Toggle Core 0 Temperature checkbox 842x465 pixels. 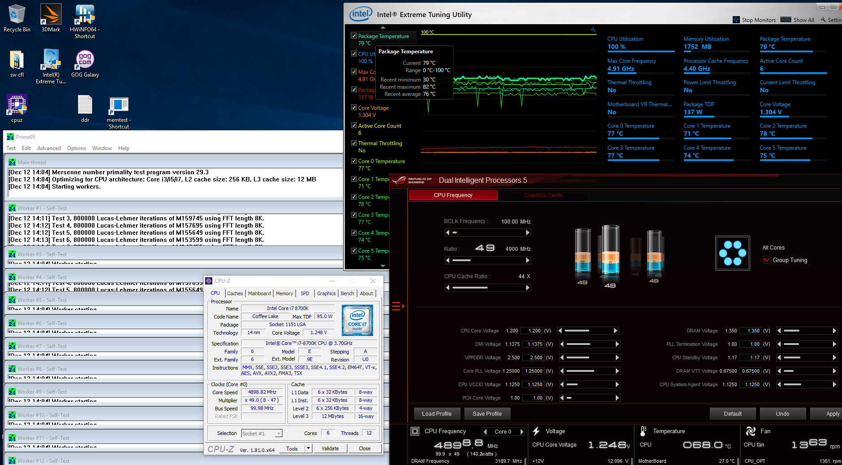click(x=354, y=161)
